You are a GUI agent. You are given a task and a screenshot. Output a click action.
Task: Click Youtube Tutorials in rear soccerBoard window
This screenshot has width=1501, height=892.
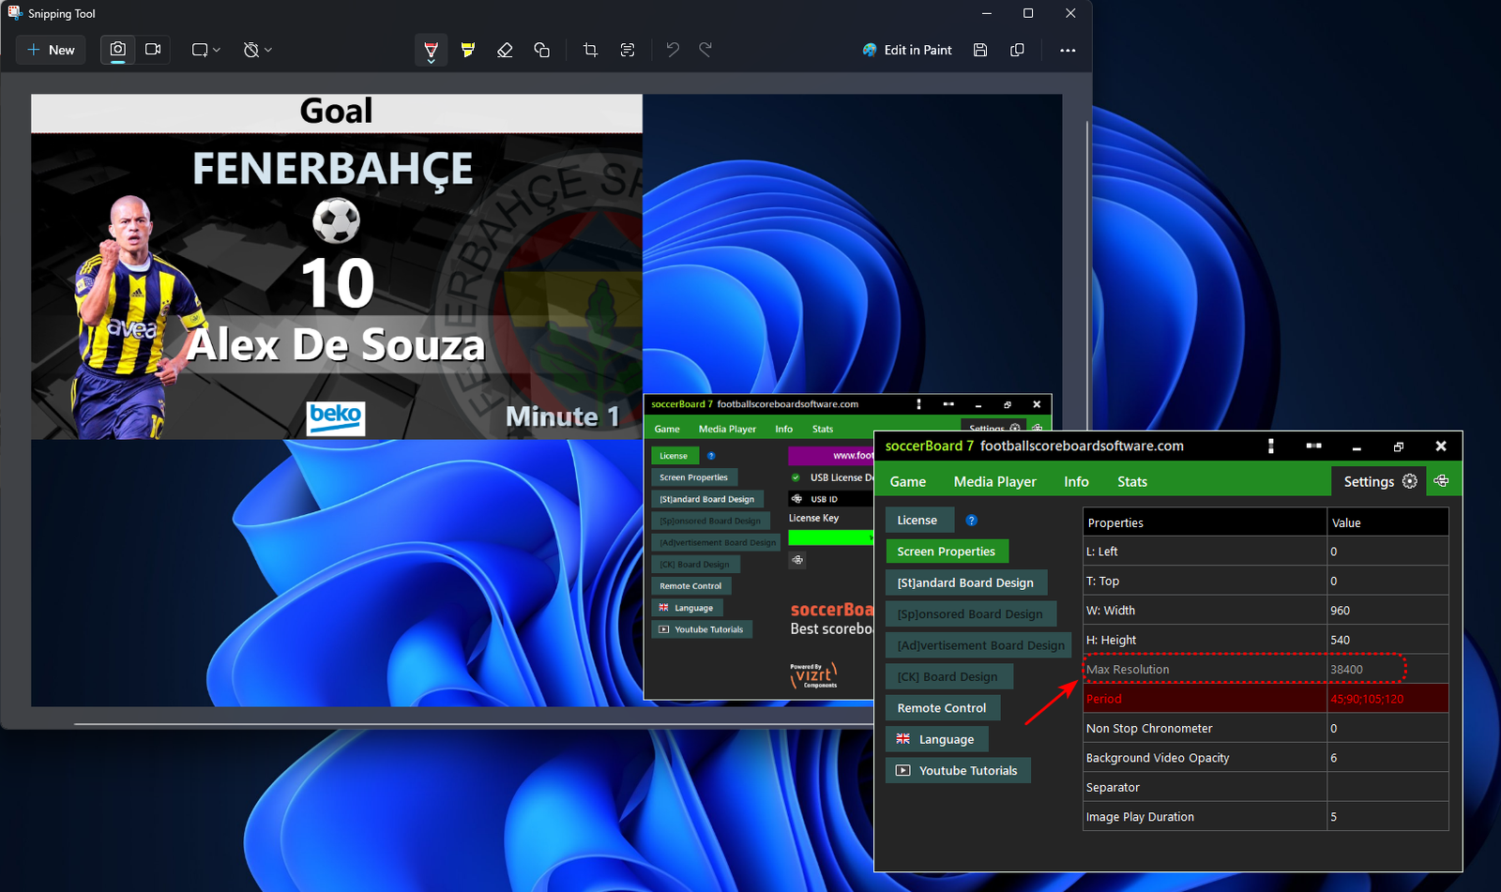pos(702,629)
